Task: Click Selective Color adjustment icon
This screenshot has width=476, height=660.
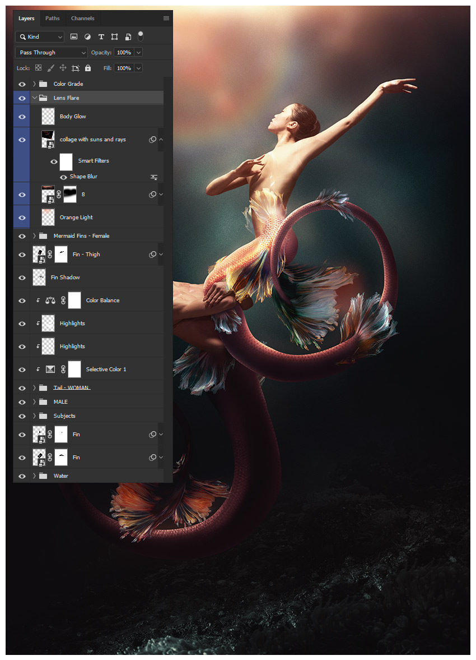Action: tap(50, 369)
